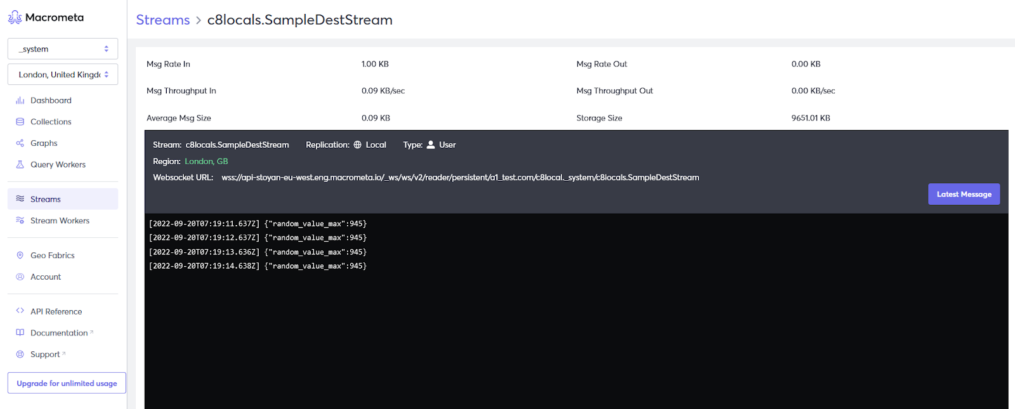
Task: Click the Collections database icon
Action: [x=20, y=122]
